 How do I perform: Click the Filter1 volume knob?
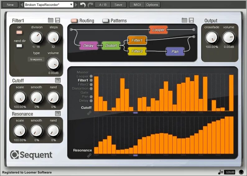point(53,63)
